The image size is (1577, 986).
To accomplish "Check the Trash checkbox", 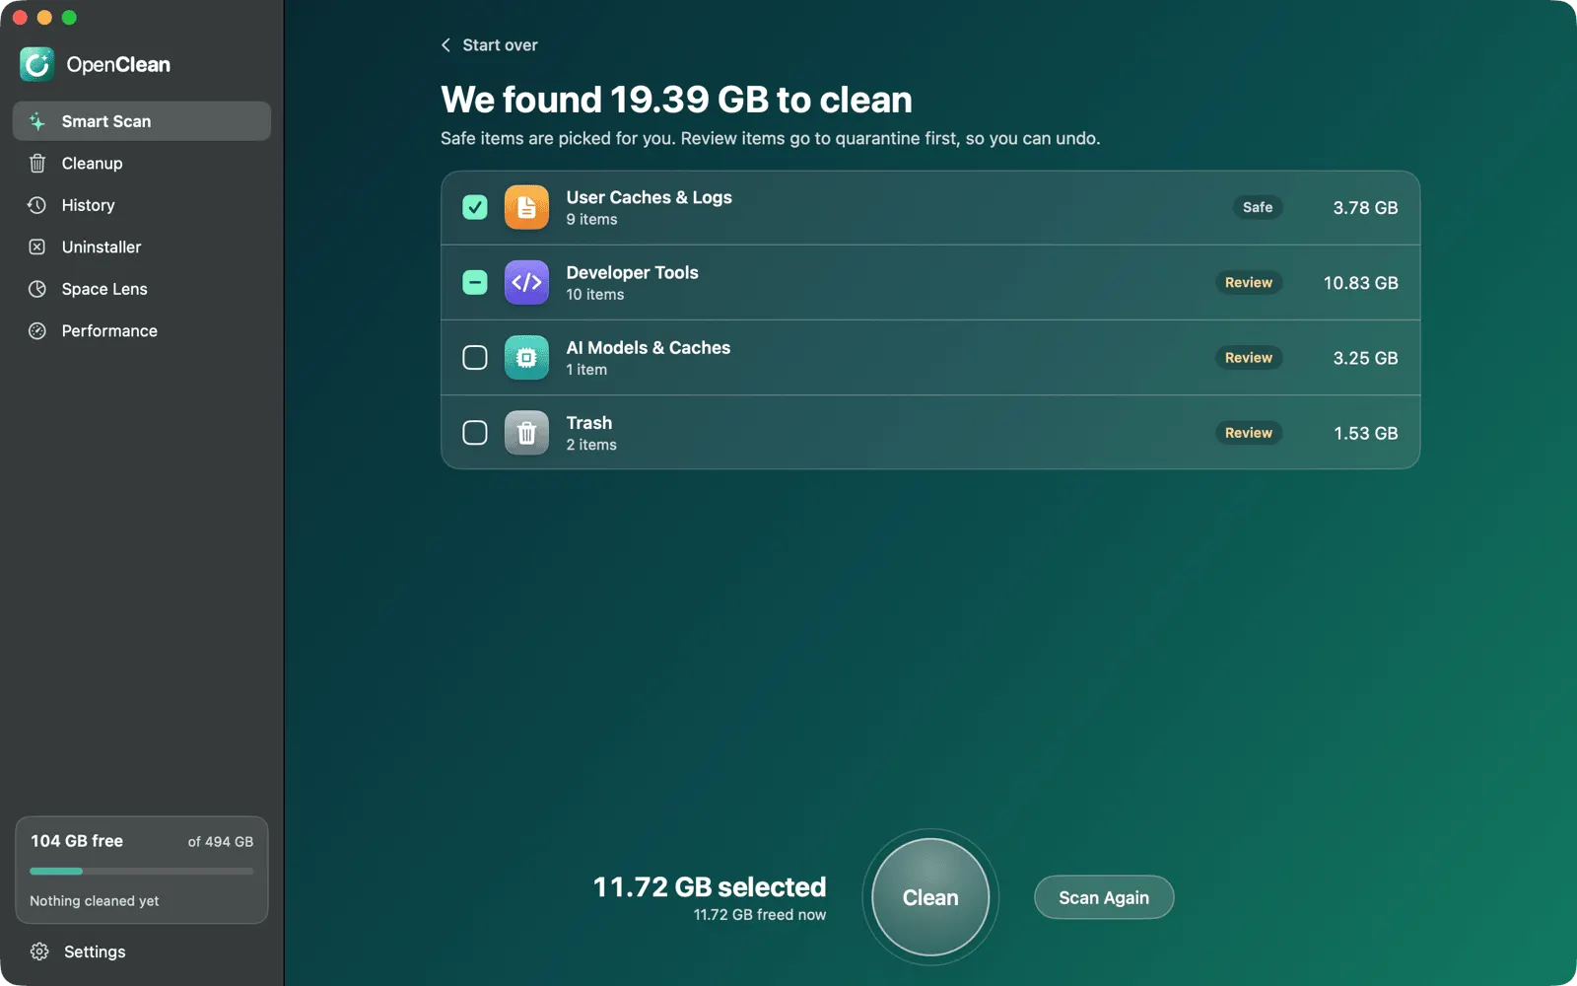I will coord(475,432).
